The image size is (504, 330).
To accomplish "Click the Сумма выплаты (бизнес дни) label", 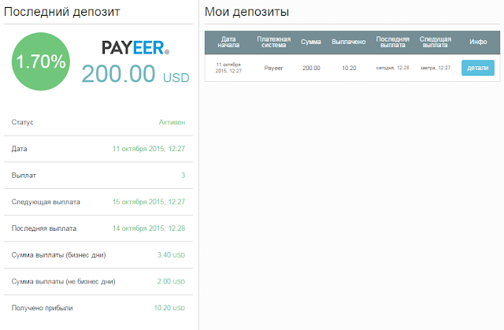I will click(x=58, y=255).
